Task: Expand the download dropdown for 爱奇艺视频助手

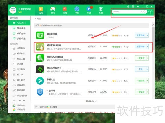Action: point(148,69)
